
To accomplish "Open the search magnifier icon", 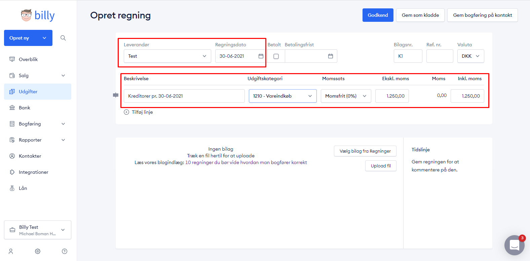I will 63,38.
